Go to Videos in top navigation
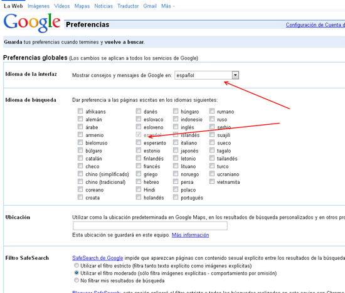Viewport: 345px width, 293px height. (62, 6)
